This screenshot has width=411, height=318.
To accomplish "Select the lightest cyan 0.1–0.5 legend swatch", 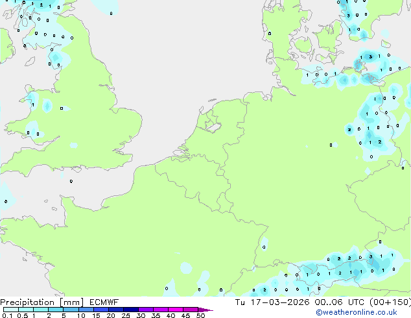I will click(x=11, y=310).
